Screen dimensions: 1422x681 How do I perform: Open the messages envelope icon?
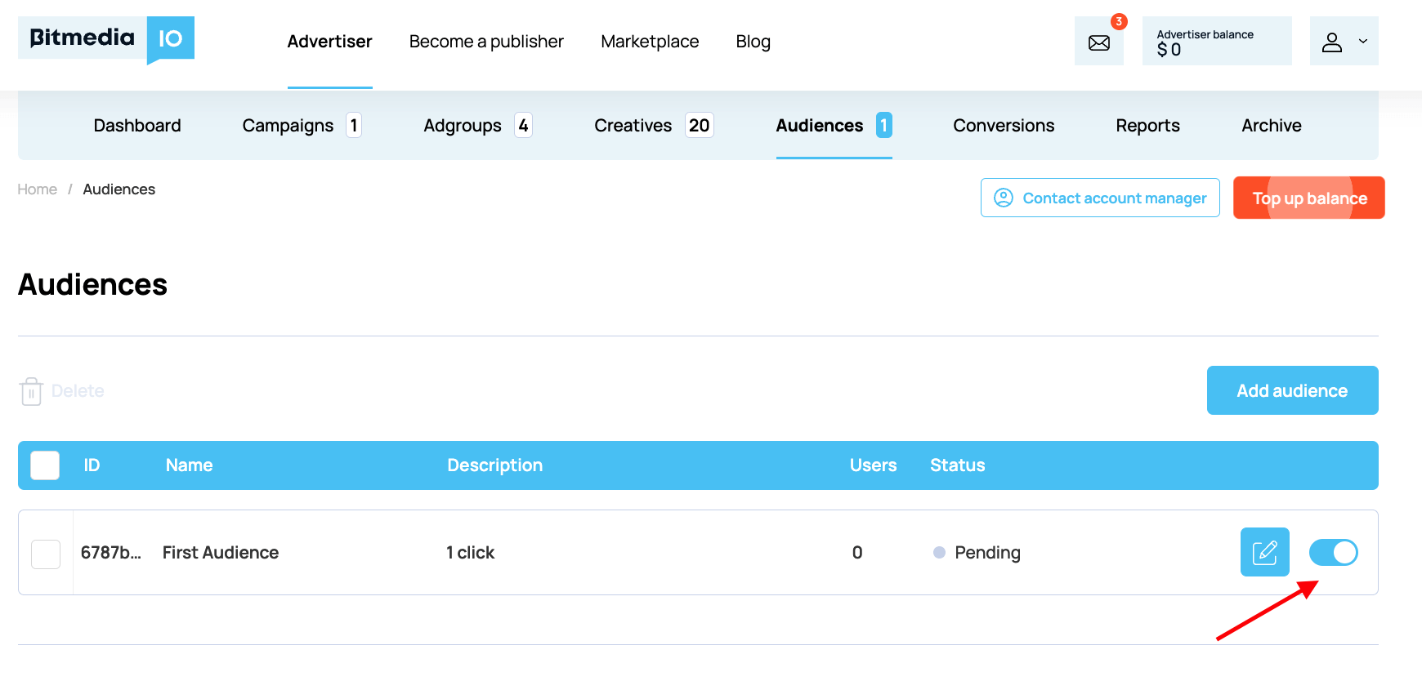pyautogui.click(x=1099, y=42)
